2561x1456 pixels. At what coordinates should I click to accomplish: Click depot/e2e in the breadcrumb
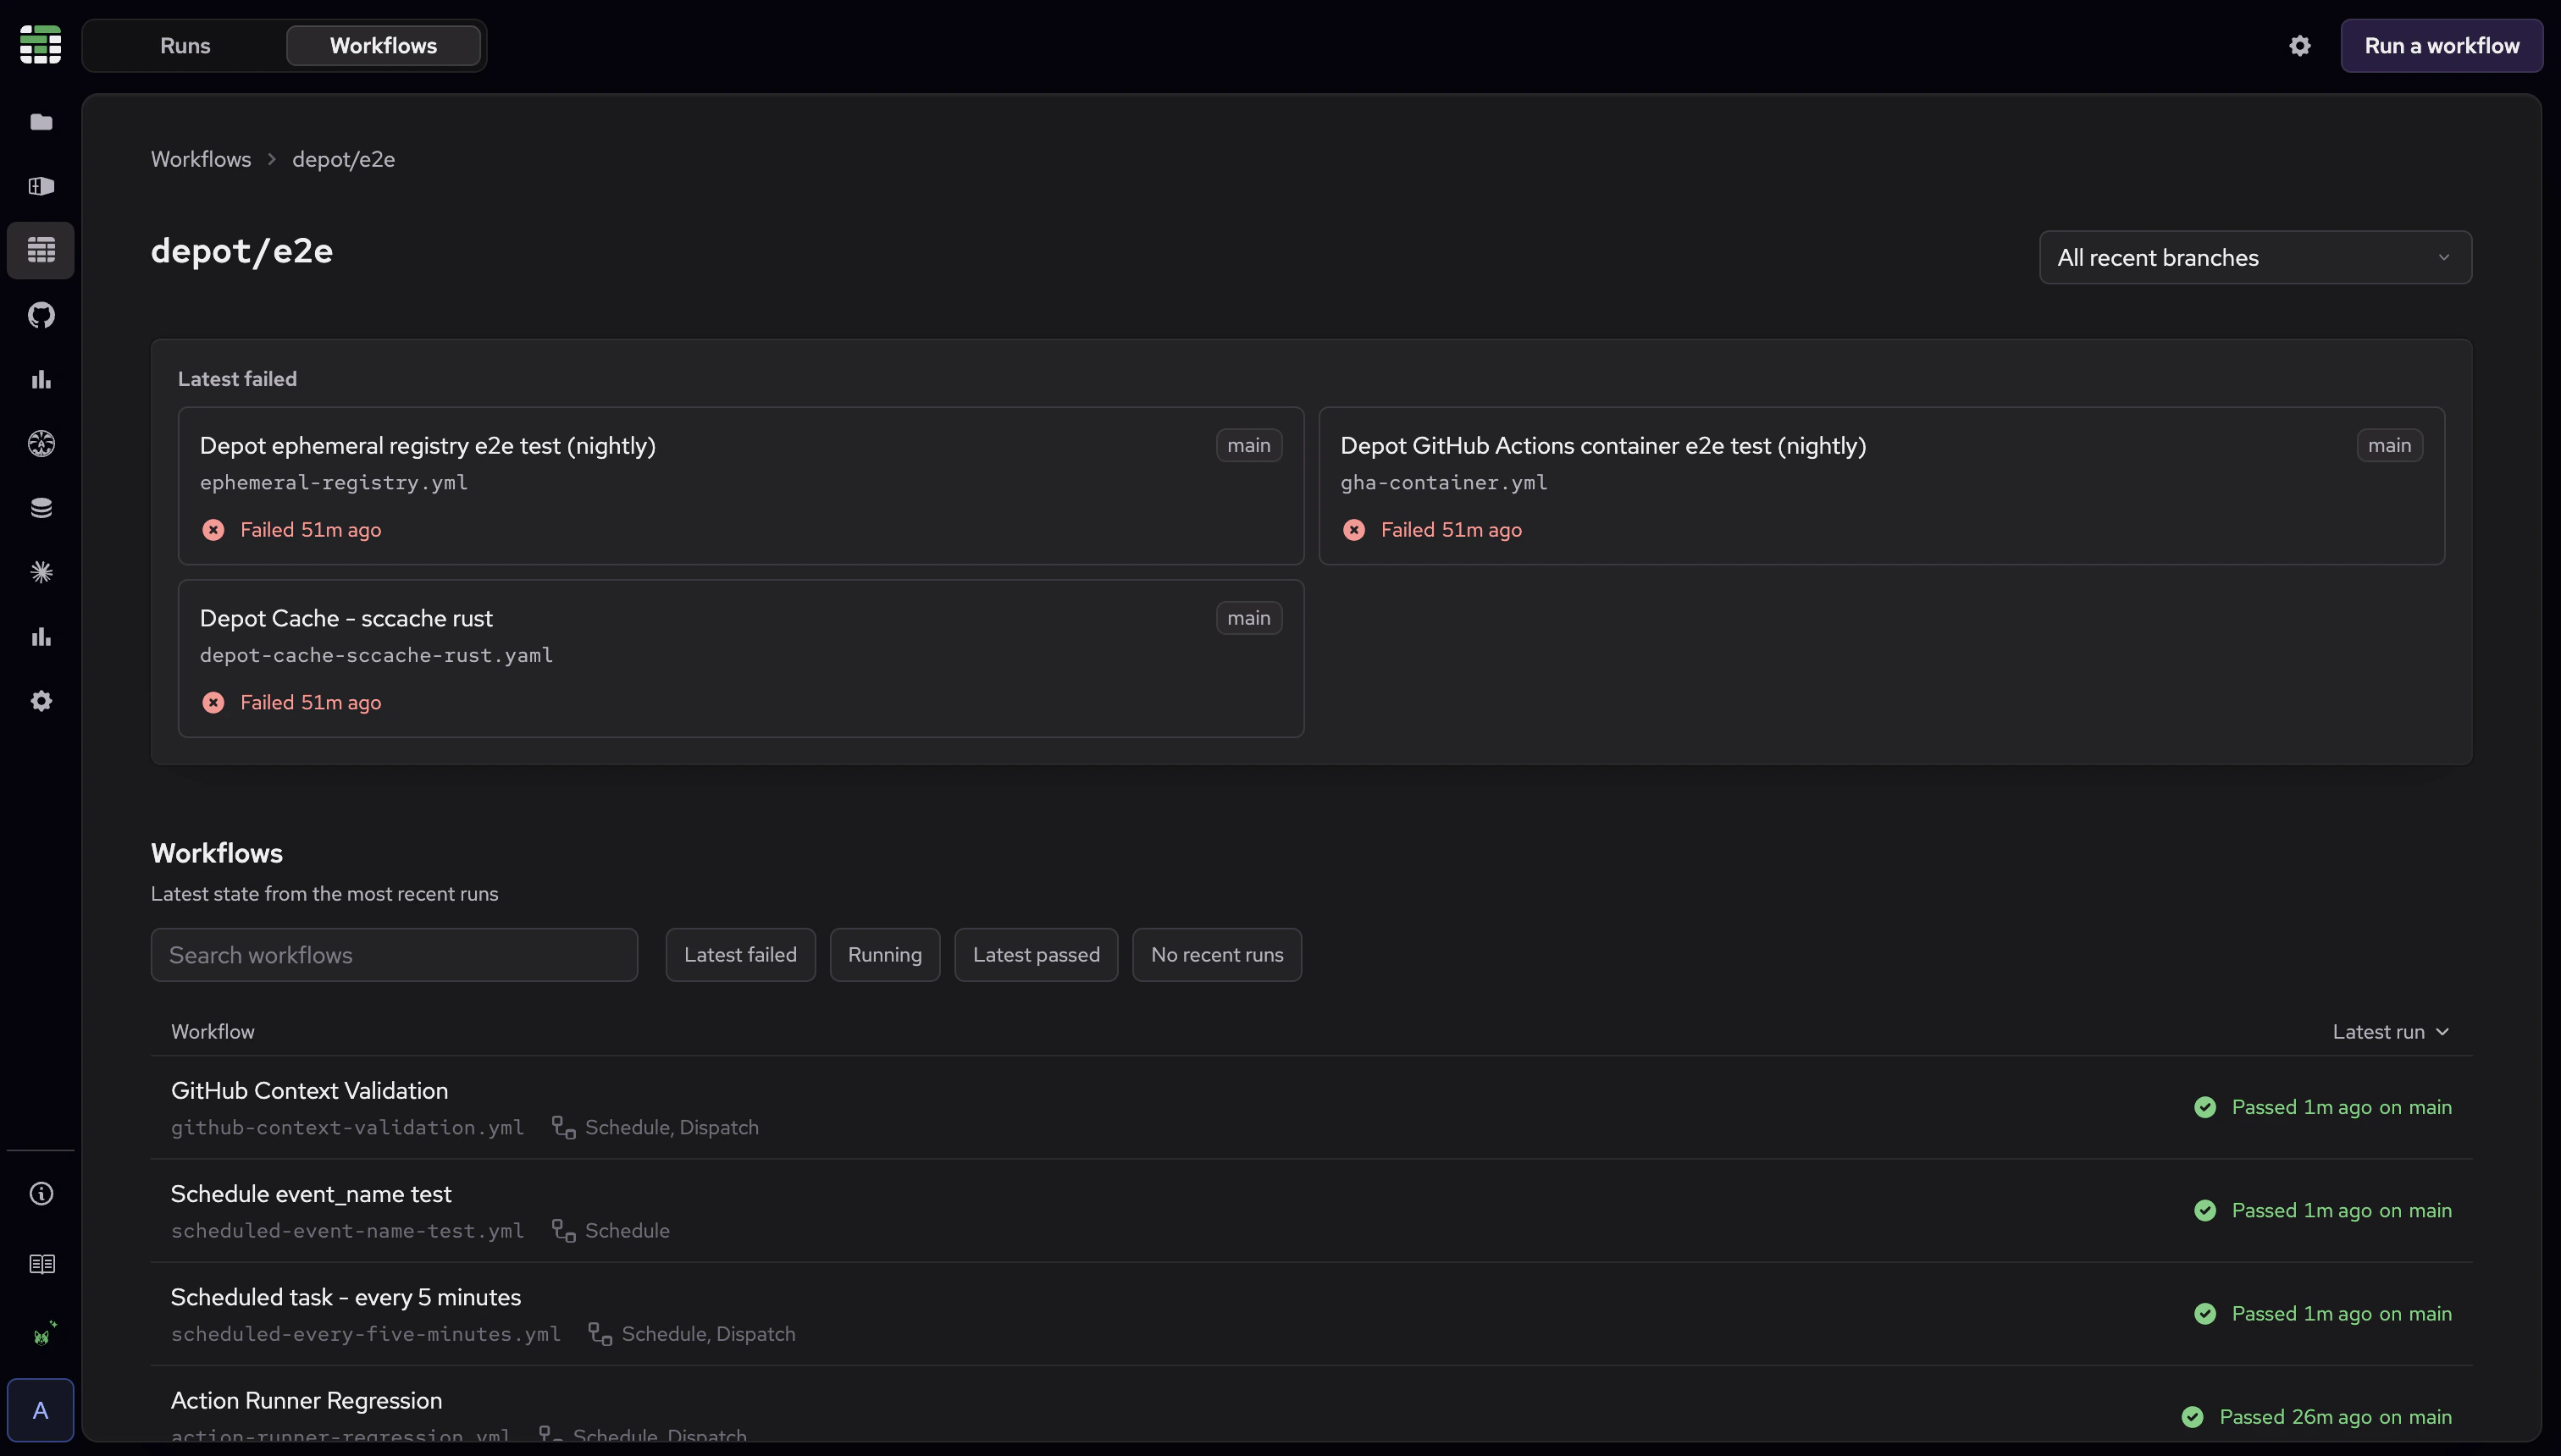coord(343,159)
